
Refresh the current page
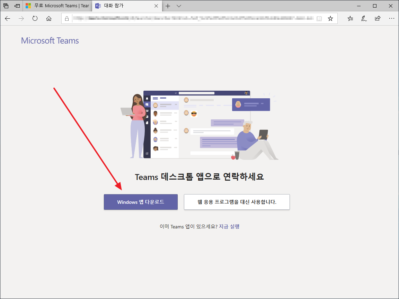coord(35,19)
